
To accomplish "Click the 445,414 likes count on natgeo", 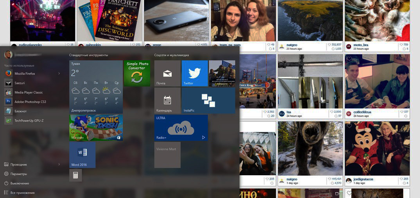I will 336,179.
